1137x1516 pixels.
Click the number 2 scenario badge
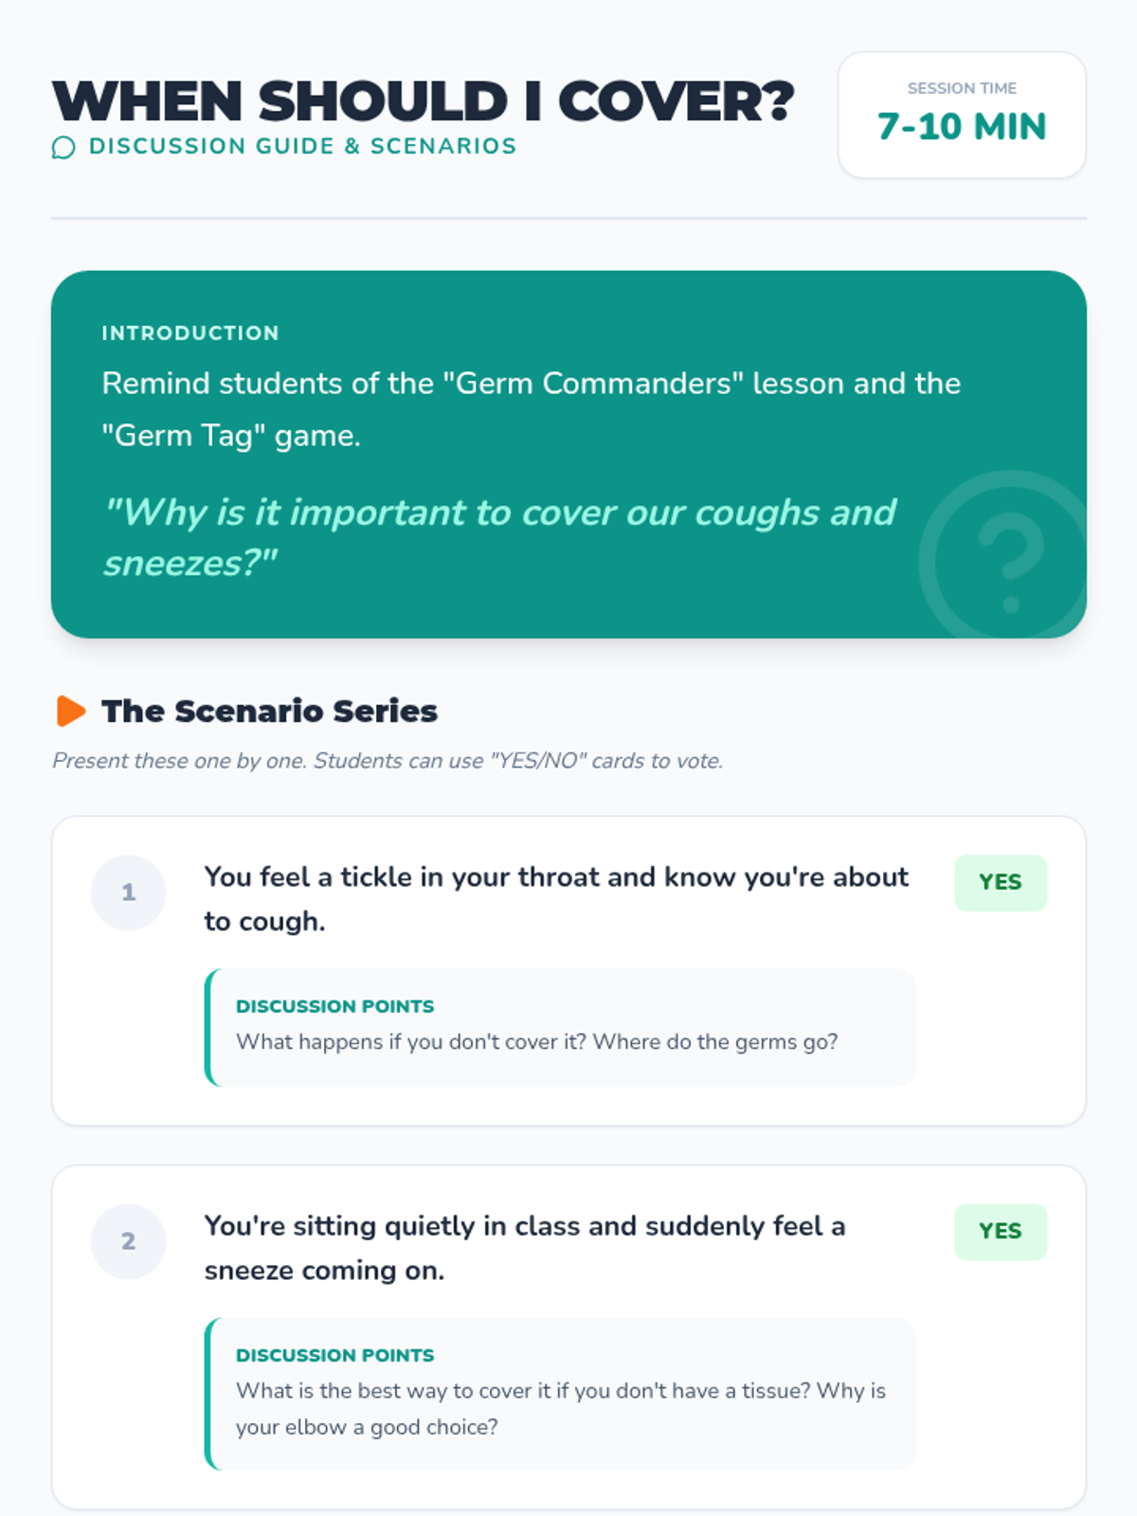[128, 1241]
